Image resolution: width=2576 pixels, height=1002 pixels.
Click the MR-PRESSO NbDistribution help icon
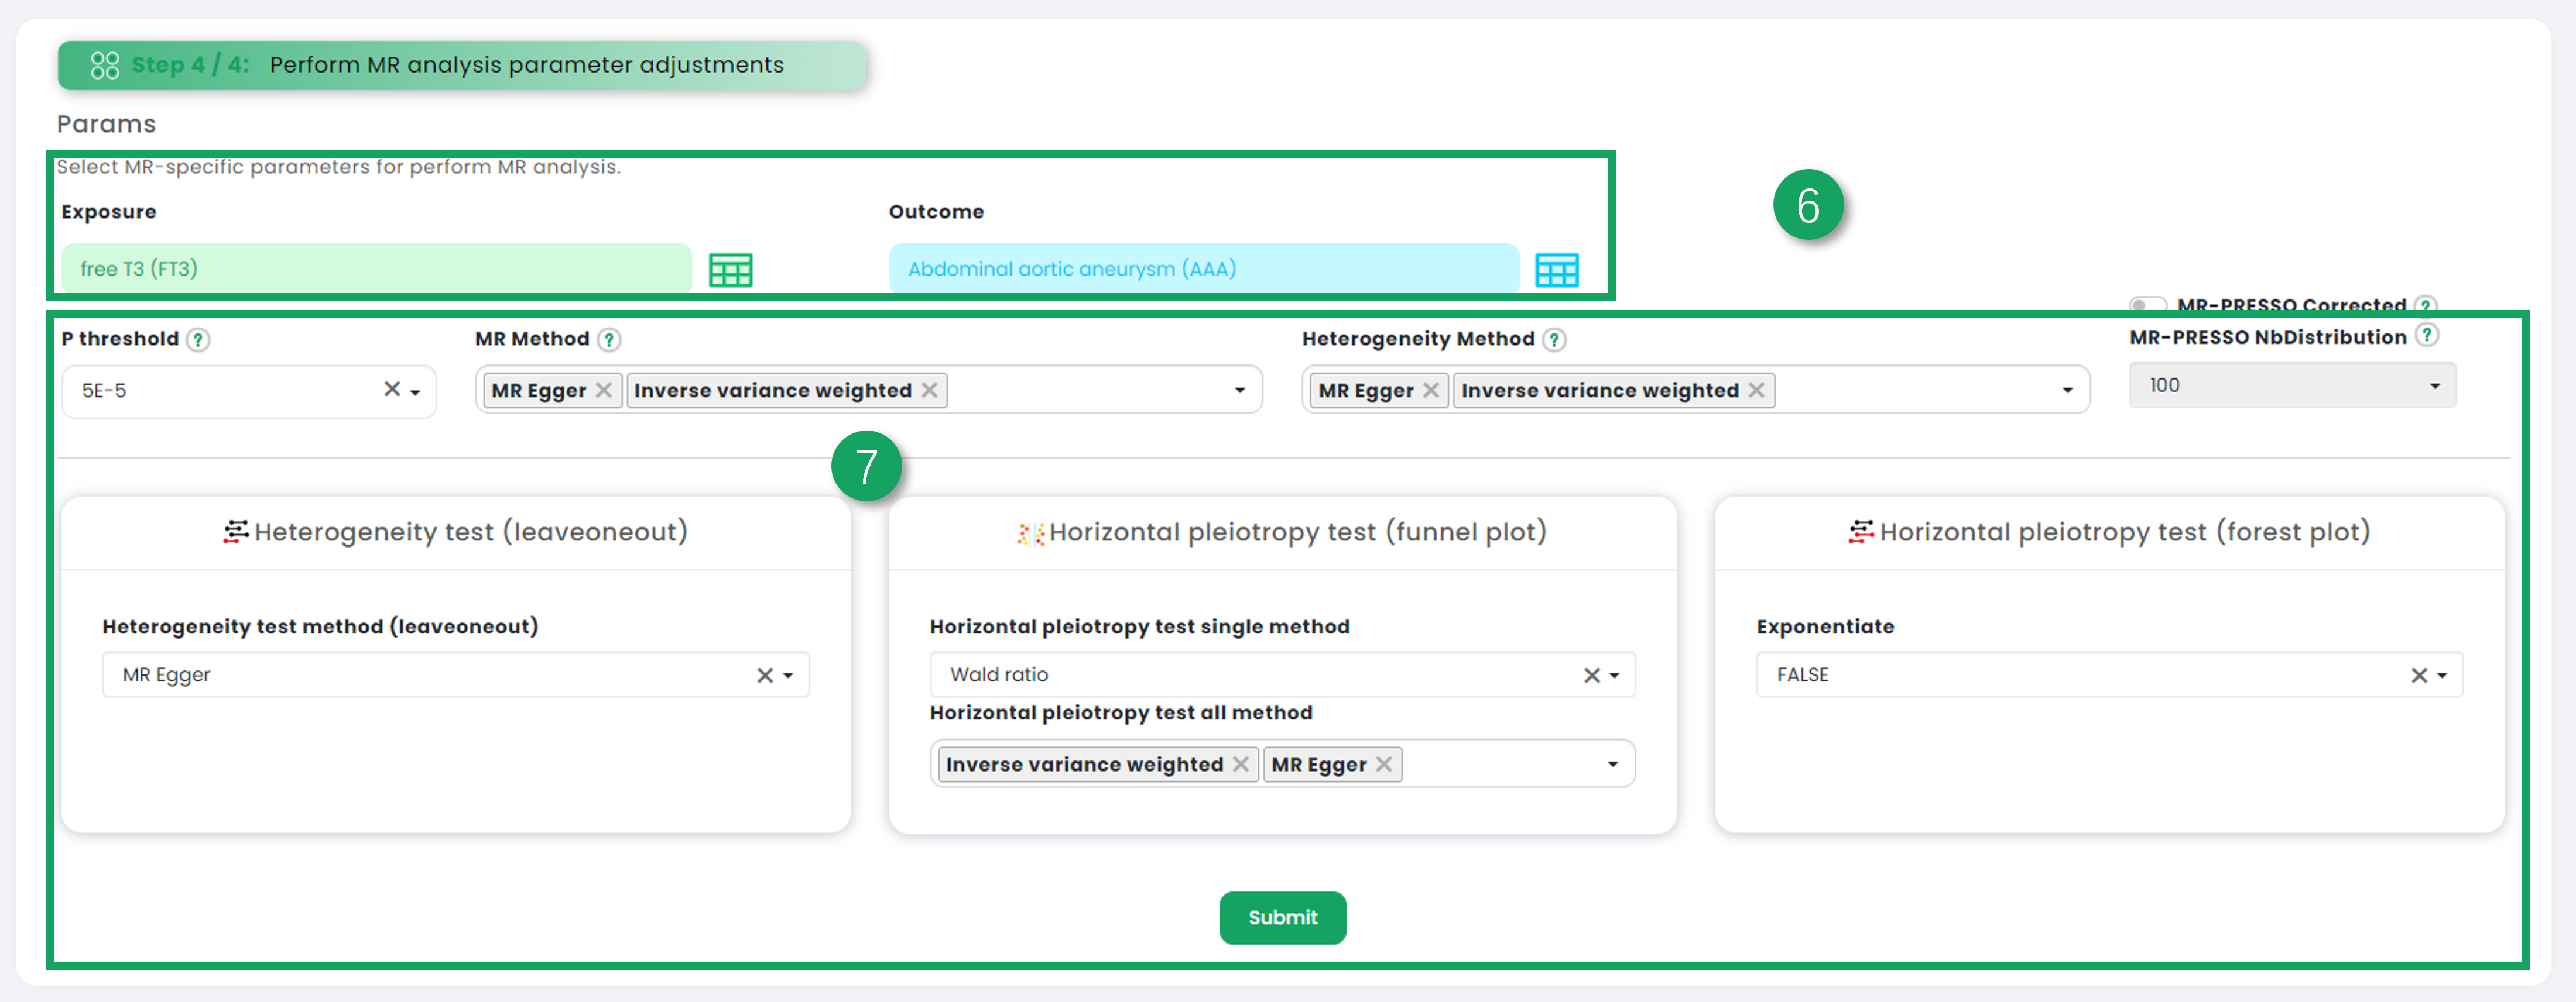click(x=2427, y=336)
